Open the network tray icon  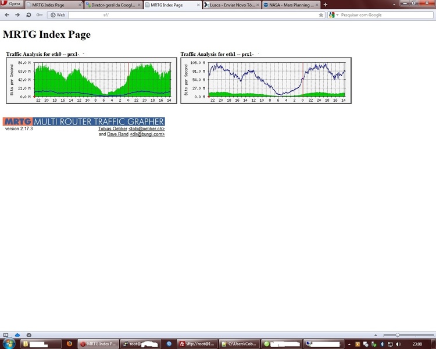pos(391,344)
